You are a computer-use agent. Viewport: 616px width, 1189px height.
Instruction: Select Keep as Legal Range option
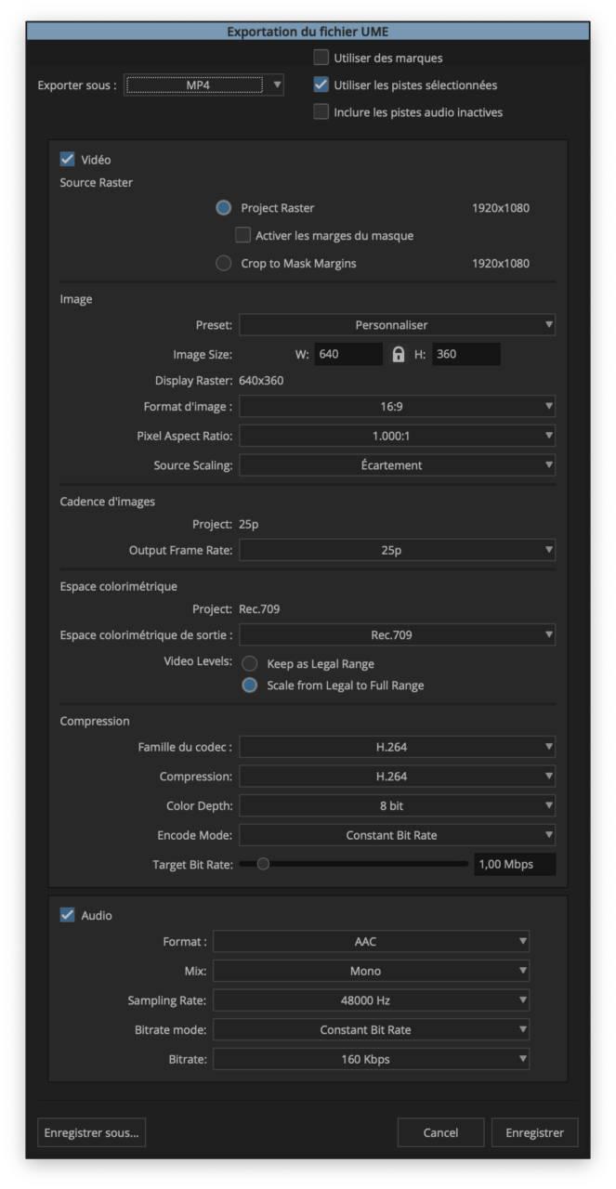pyautogui.click(x=250, y=664)
